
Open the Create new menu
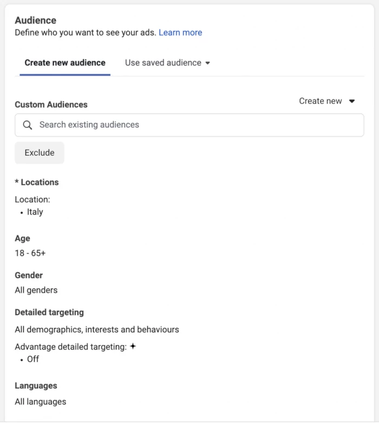click(x=326, y=101)
